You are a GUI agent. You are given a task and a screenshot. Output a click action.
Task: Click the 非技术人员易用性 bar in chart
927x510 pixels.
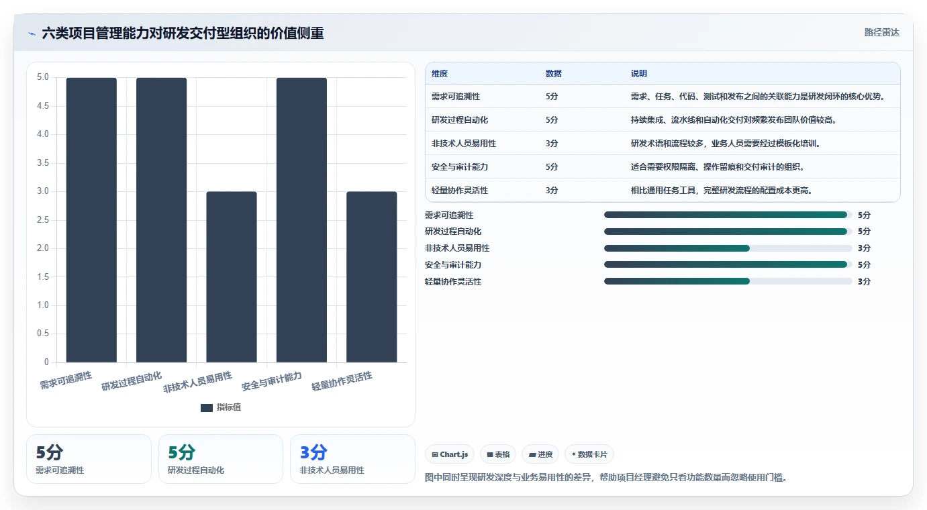tap(232, 277)
